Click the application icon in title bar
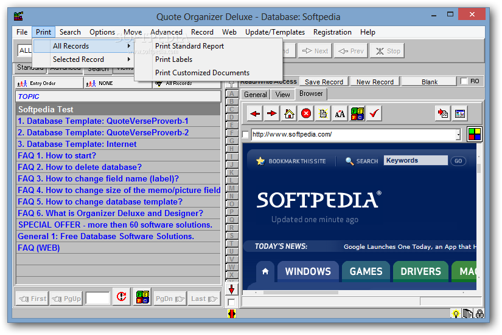 click(18, 16)
